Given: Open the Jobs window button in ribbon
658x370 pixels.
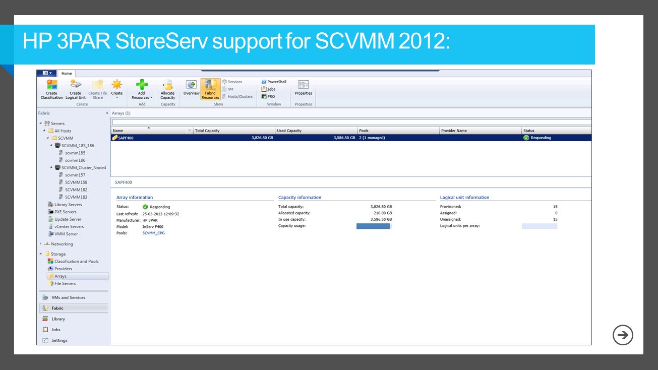Looking at the screenshot, I should point(268,89).
